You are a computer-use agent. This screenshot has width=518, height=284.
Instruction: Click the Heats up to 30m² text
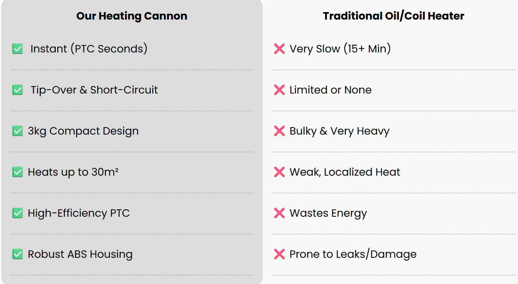[73, 172]
